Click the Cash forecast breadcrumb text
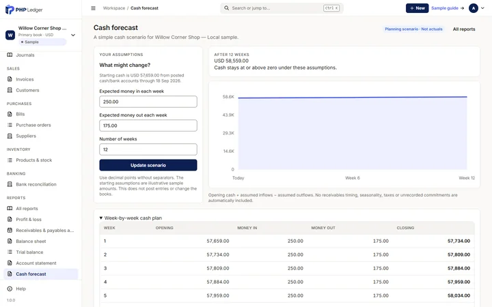Screen dimensions: 492x307 click(x=144, y=8)
